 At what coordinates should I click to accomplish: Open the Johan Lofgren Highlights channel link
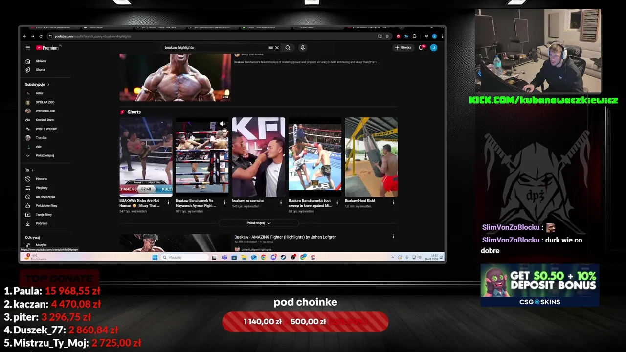256,249
